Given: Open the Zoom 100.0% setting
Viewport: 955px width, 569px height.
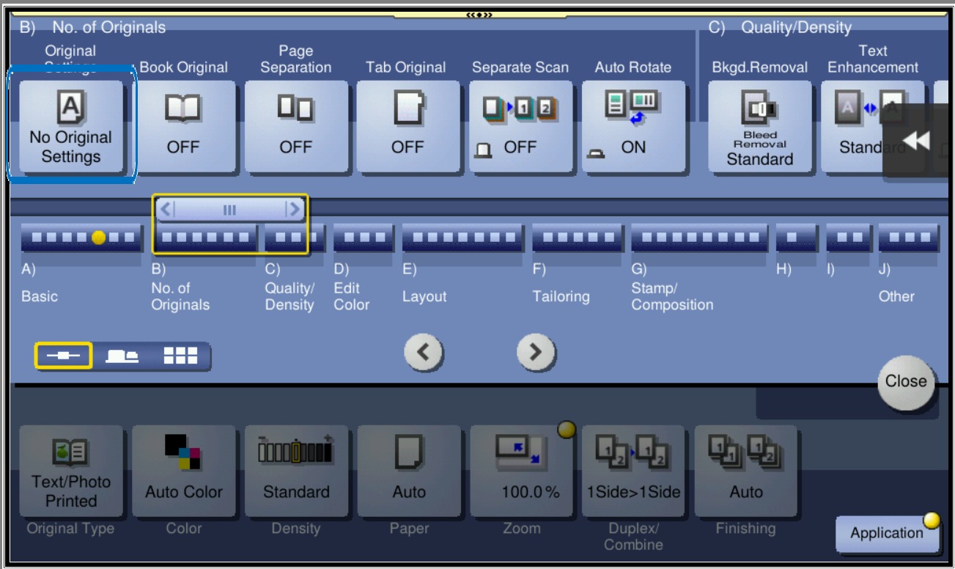Looking at the screenshot, I should coord(520,472).
